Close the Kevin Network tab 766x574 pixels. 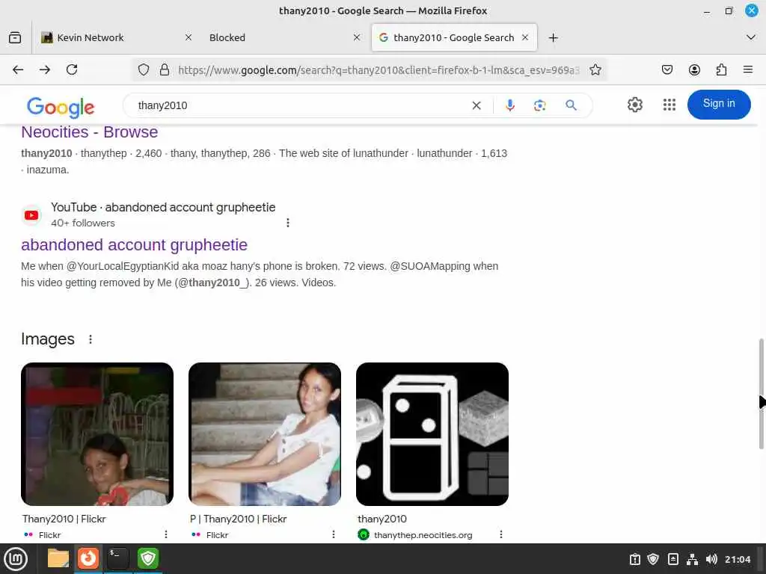tap(189, 37)
